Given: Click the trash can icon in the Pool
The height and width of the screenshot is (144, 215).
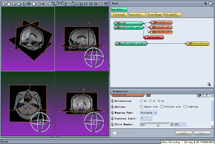Looking at the screenshot, I should [209, 84].
